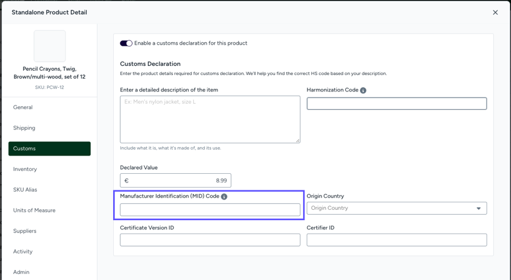
Task: Click the MID Code info icon
Action: coord(224,196)
